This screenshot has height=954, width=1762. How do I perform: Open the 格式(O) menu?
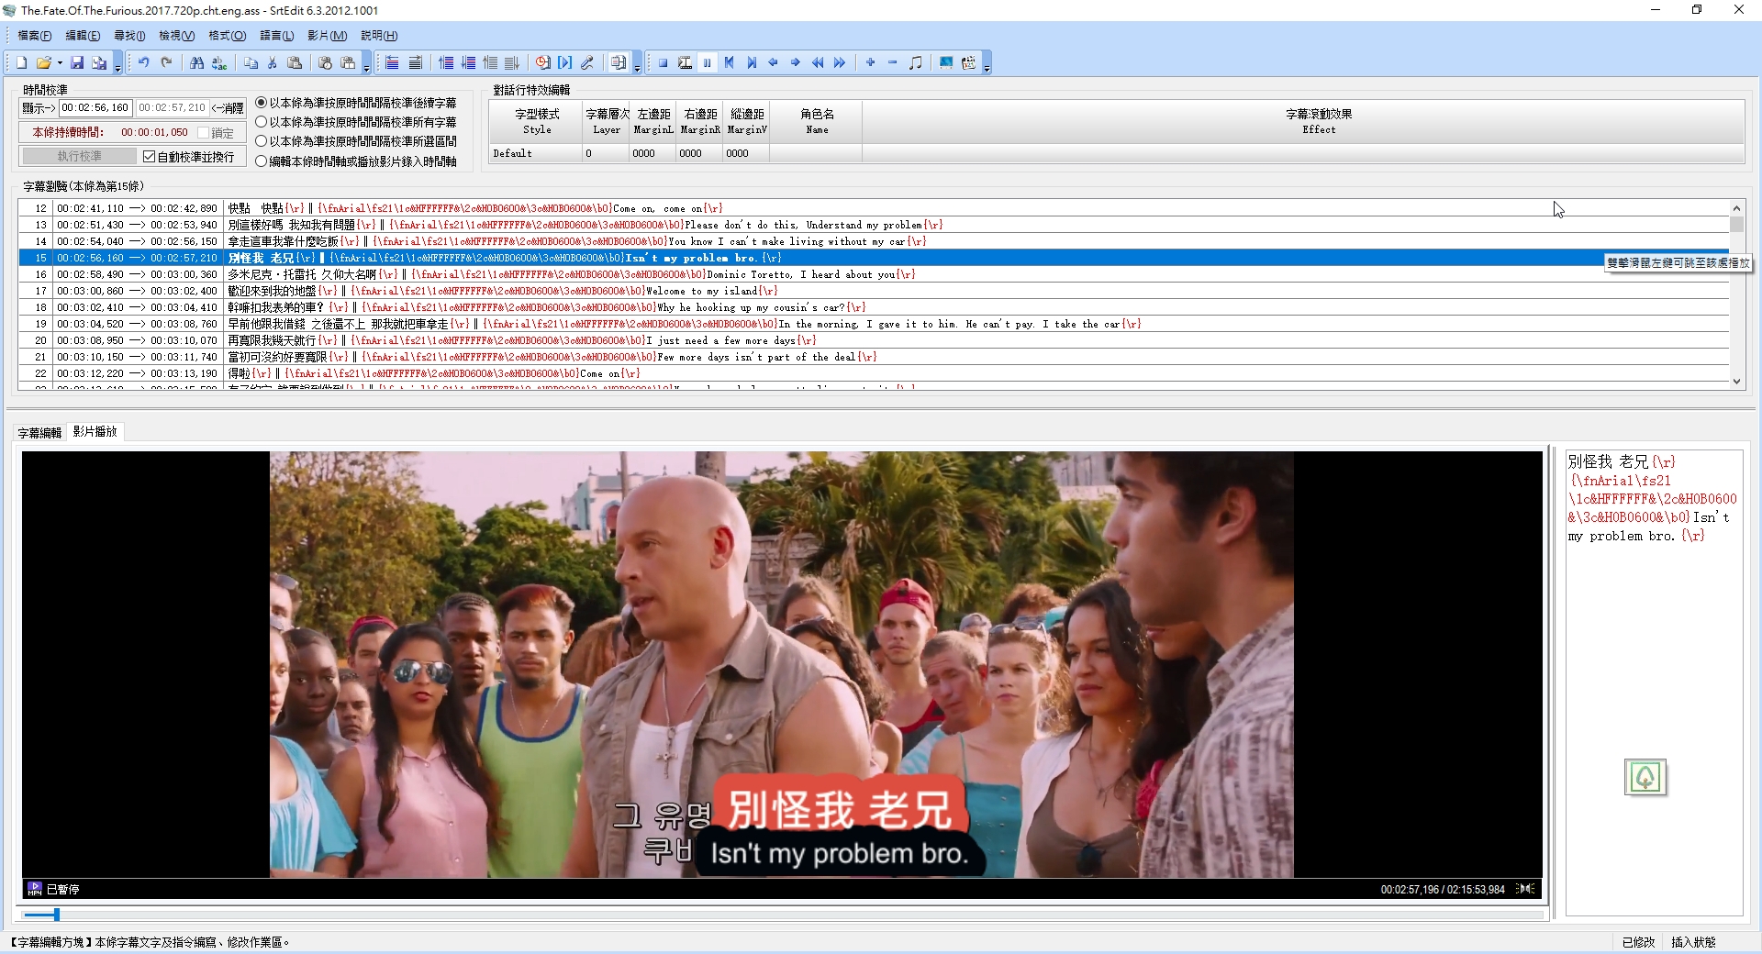point(227,36)
